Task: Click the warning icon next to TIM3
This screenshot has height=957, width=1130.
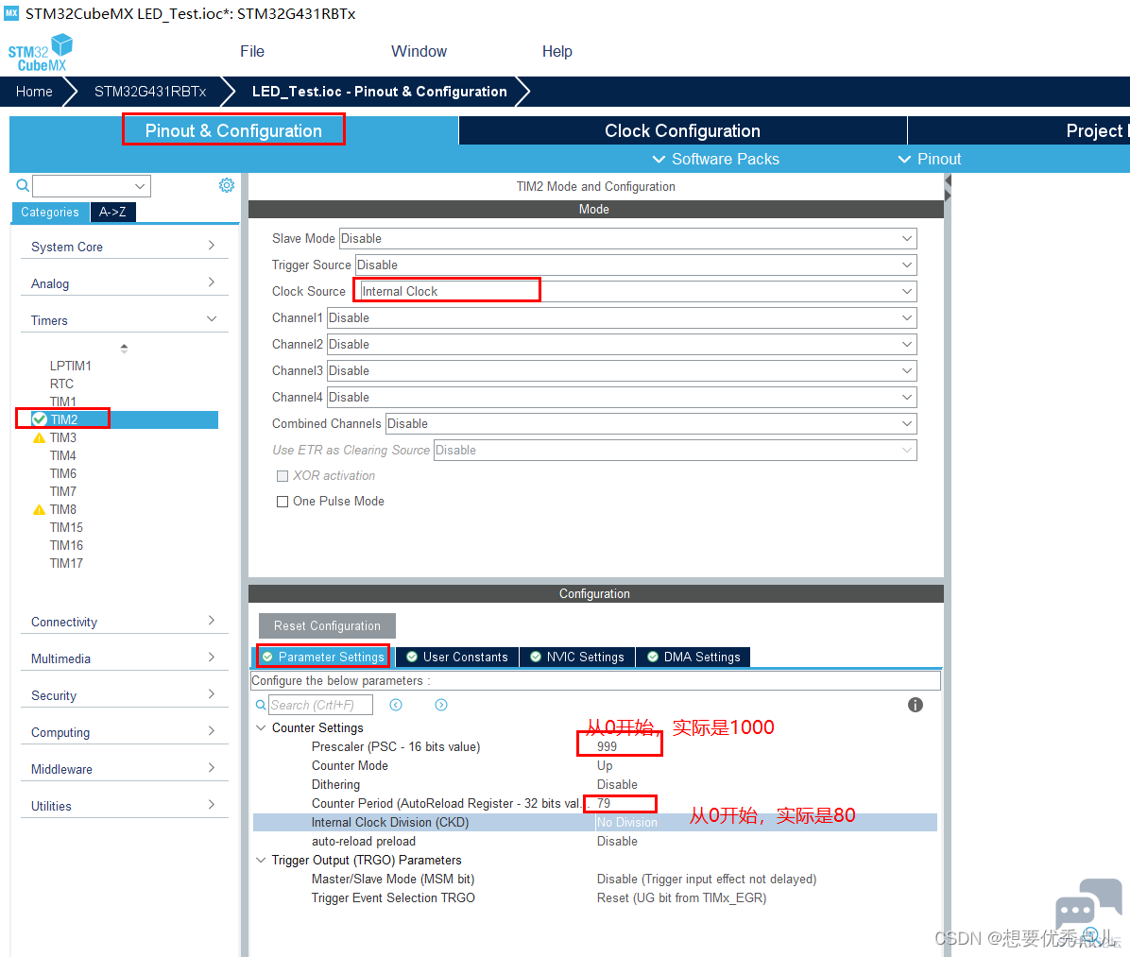Action: coord(39,438)
